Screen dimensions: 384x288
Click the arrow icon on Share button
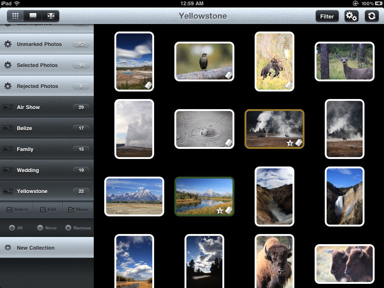[71, 210]
